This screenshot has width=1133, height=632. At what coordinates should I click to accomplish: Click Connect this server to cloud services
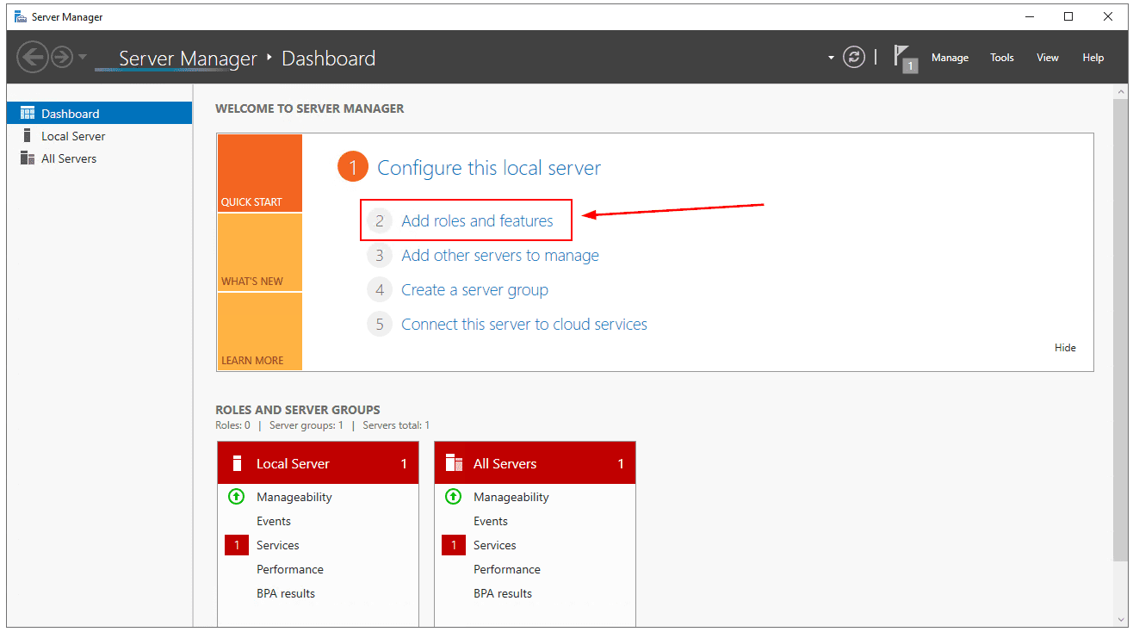pyautogui.click(x=524, y=325)
